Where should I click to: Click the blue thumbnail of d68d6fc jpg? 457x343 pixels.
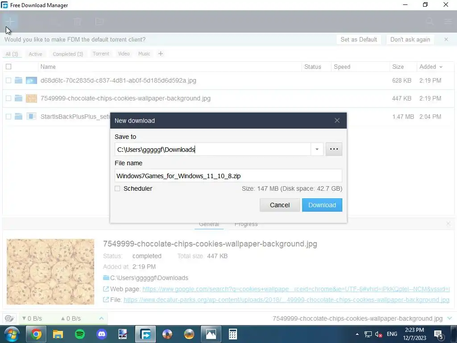click(x=32, y=80)
